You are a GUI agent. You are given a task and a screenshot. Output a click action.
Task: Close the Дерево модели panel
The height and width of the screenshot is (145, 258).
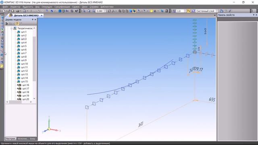coord(35,20)
